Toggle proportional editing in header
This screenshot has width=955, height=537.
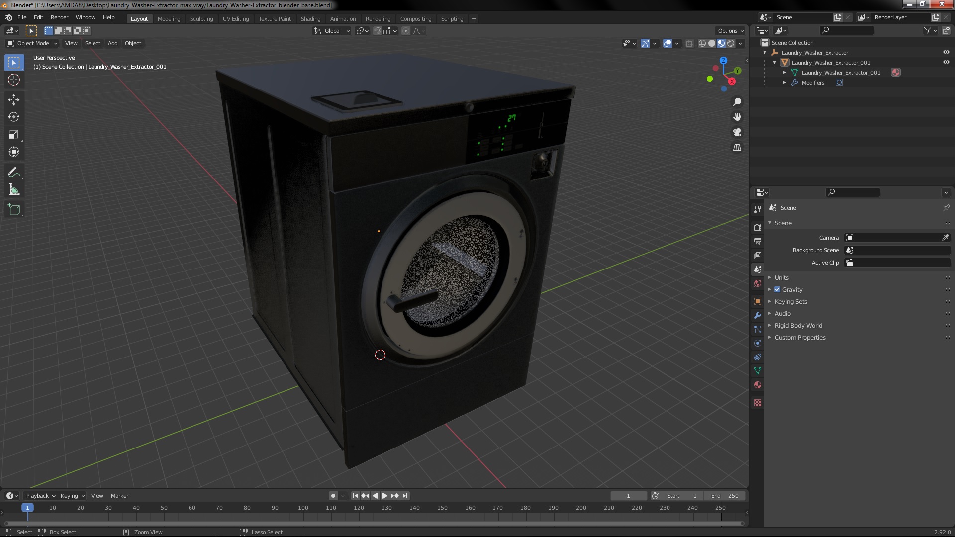pyautogui.click(x=406, y=31)
